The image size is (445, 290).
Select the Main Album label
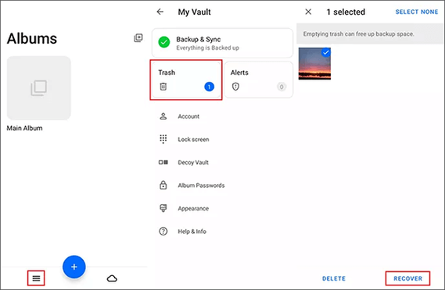click(x=25, y=128)
